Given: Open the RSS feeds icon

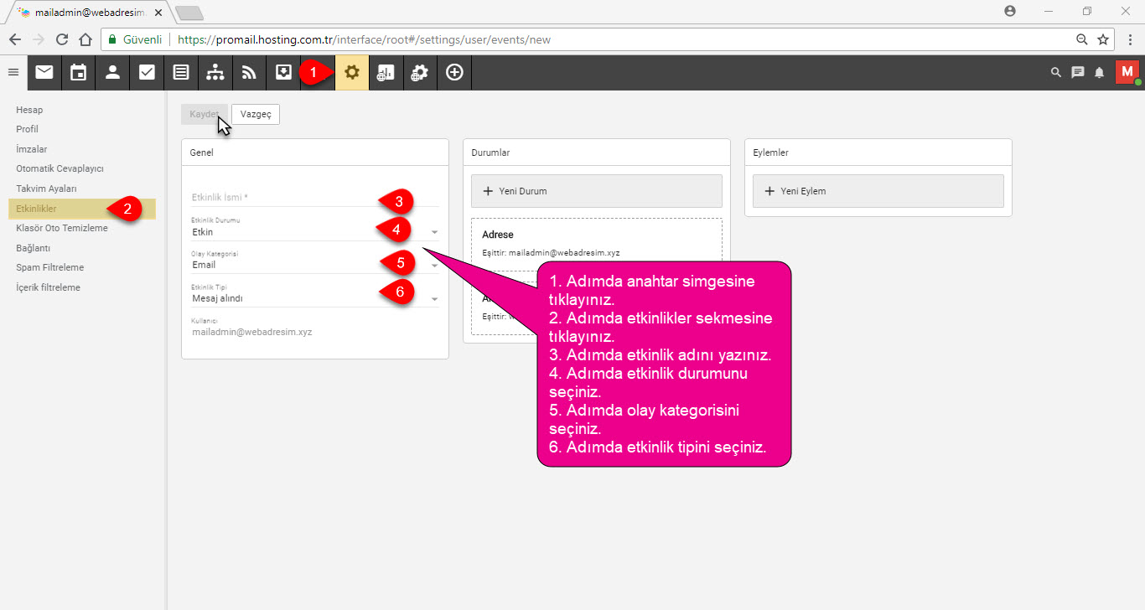Looking at the screenshot, I should point(249,73).
